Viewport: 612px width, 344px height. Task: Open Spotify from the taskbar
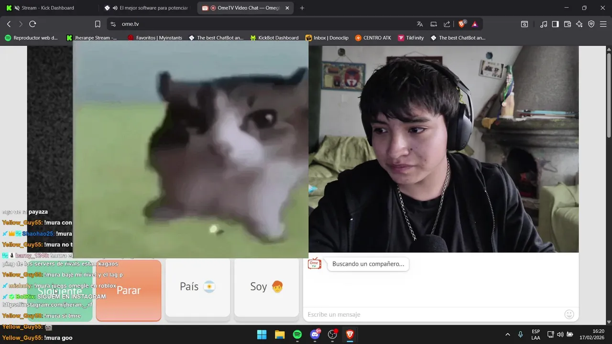(x=297, y=334)
